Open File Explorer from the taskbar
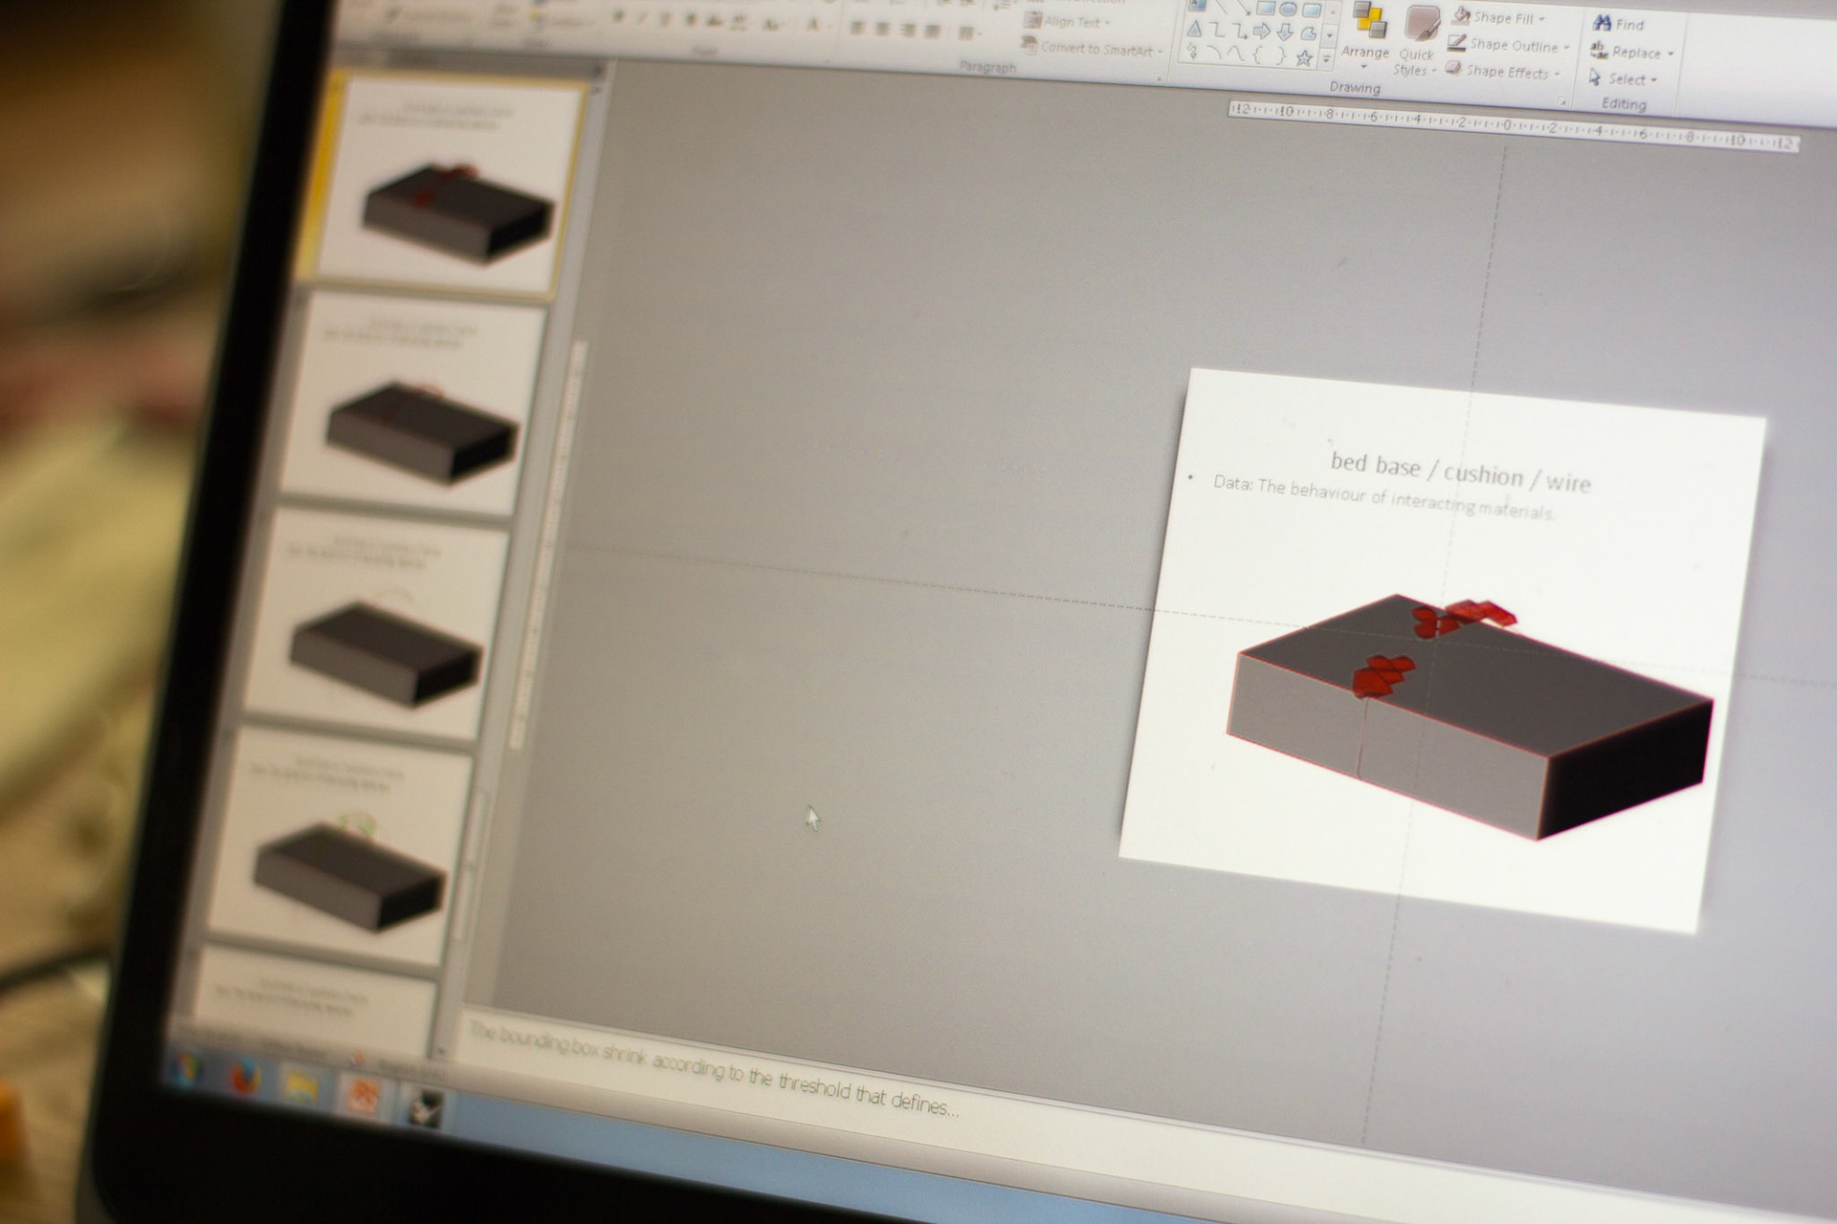Image resolution: width=1837 pixels, height=1224 pixels. pos(302,1089)
